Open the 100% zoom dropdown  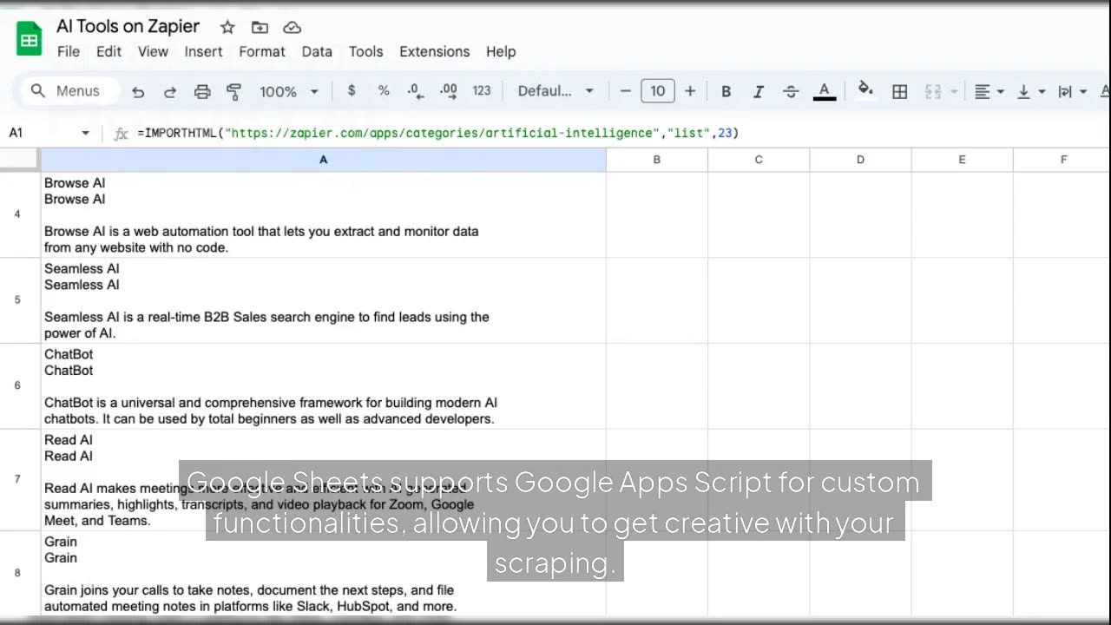[x=289, y=91]
